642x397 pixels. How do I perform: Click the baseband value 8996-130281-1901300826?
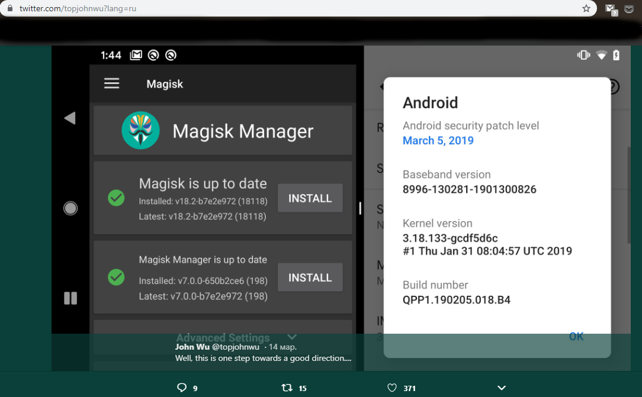coord(470,189)
